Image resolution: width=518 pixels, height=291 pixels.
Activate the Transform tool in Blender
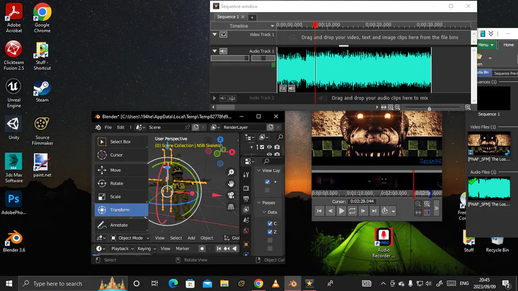point(121,210)
